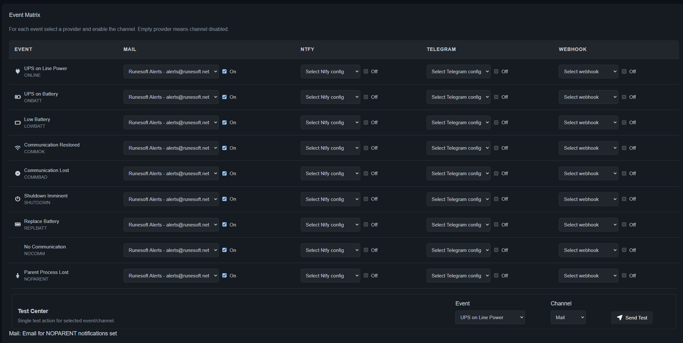Toggle Ntfy checkbox for Replace Battery

point(366,224)
